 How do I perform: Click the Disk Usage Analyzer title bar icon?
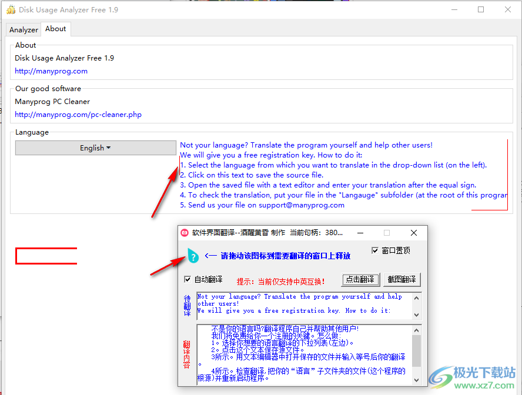(x=11, y=10)
